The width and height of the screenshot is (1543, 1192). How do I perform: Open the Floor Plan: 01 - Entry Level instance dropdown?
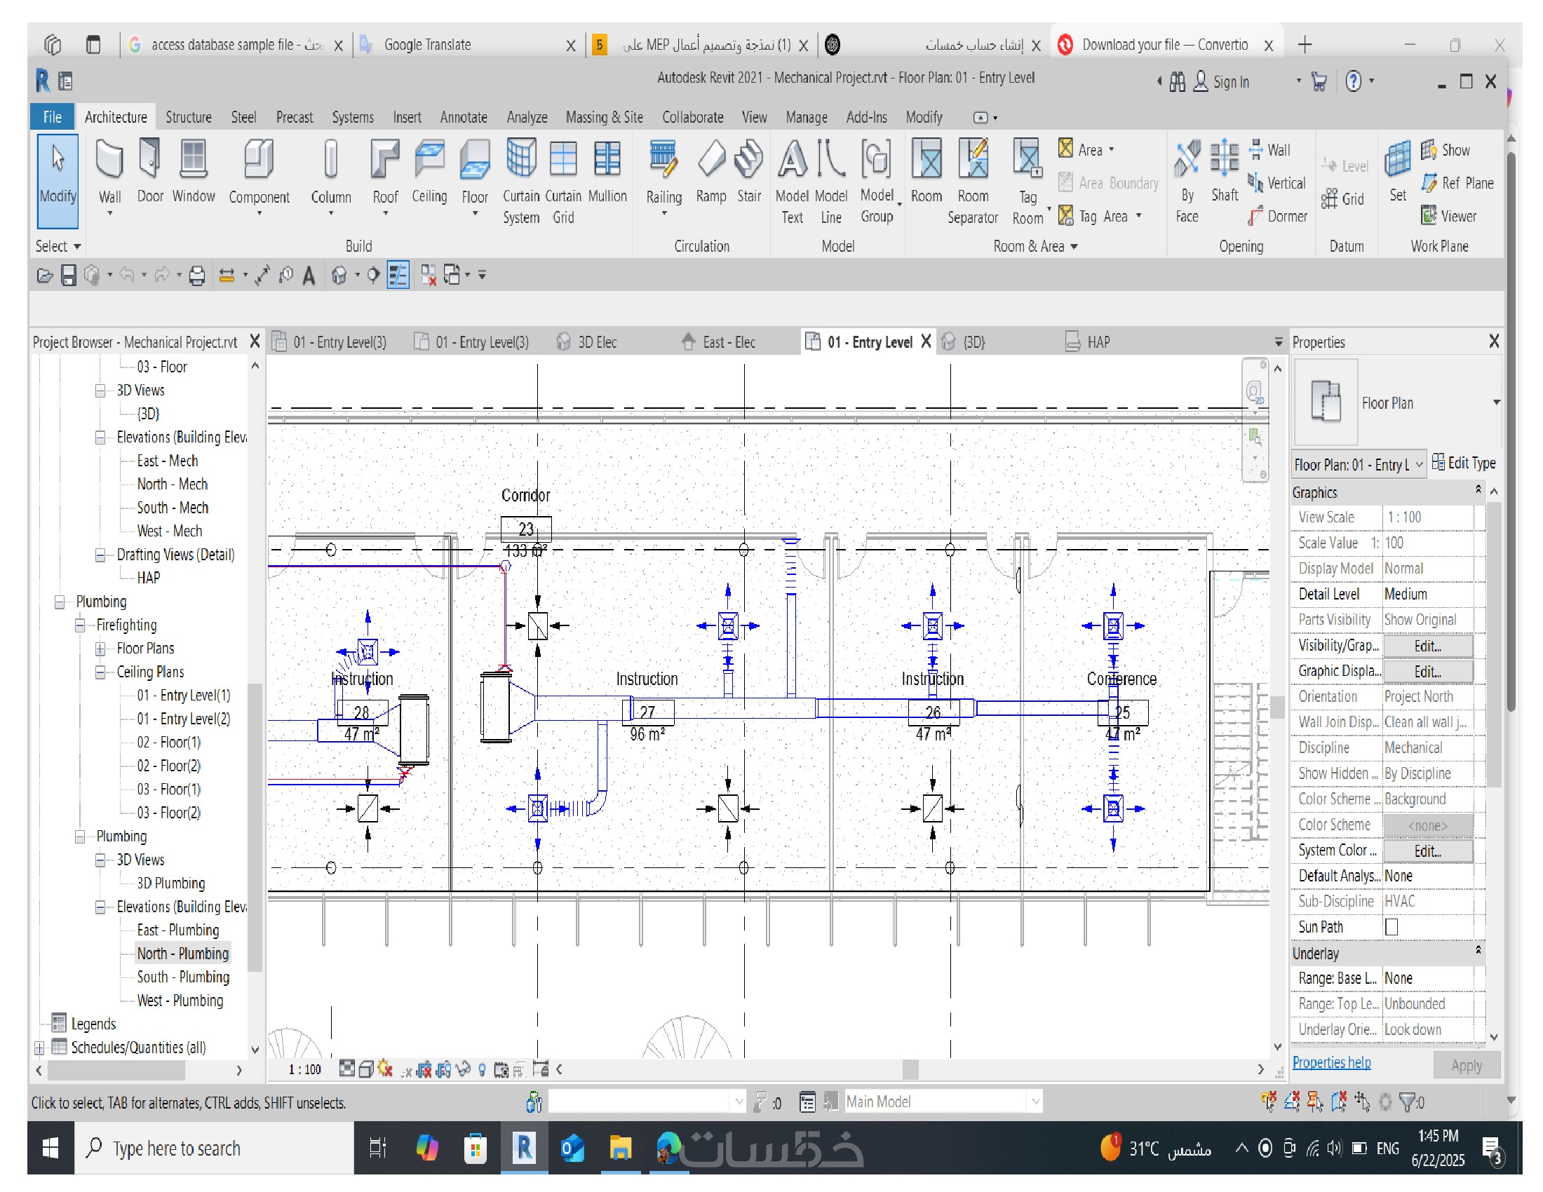(1419, 465)
